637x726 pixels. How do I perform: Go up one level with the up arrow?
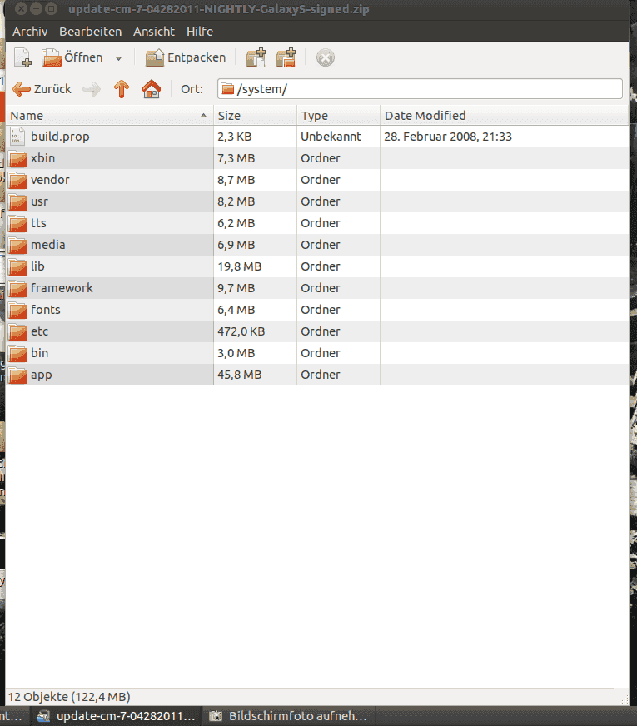click(x=122, y=89)
